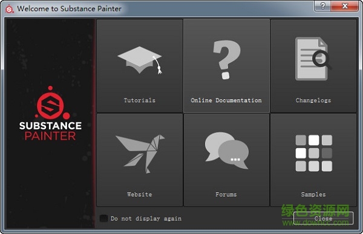Click the Do not display again label
Viewport: 363px width, 234px height.
[x=146, y=218]
